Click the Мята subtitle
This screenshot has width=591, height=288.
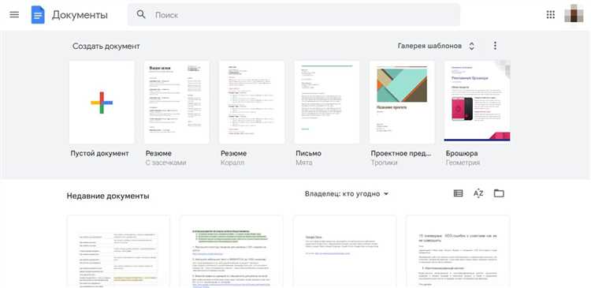(x=304, y=163)
